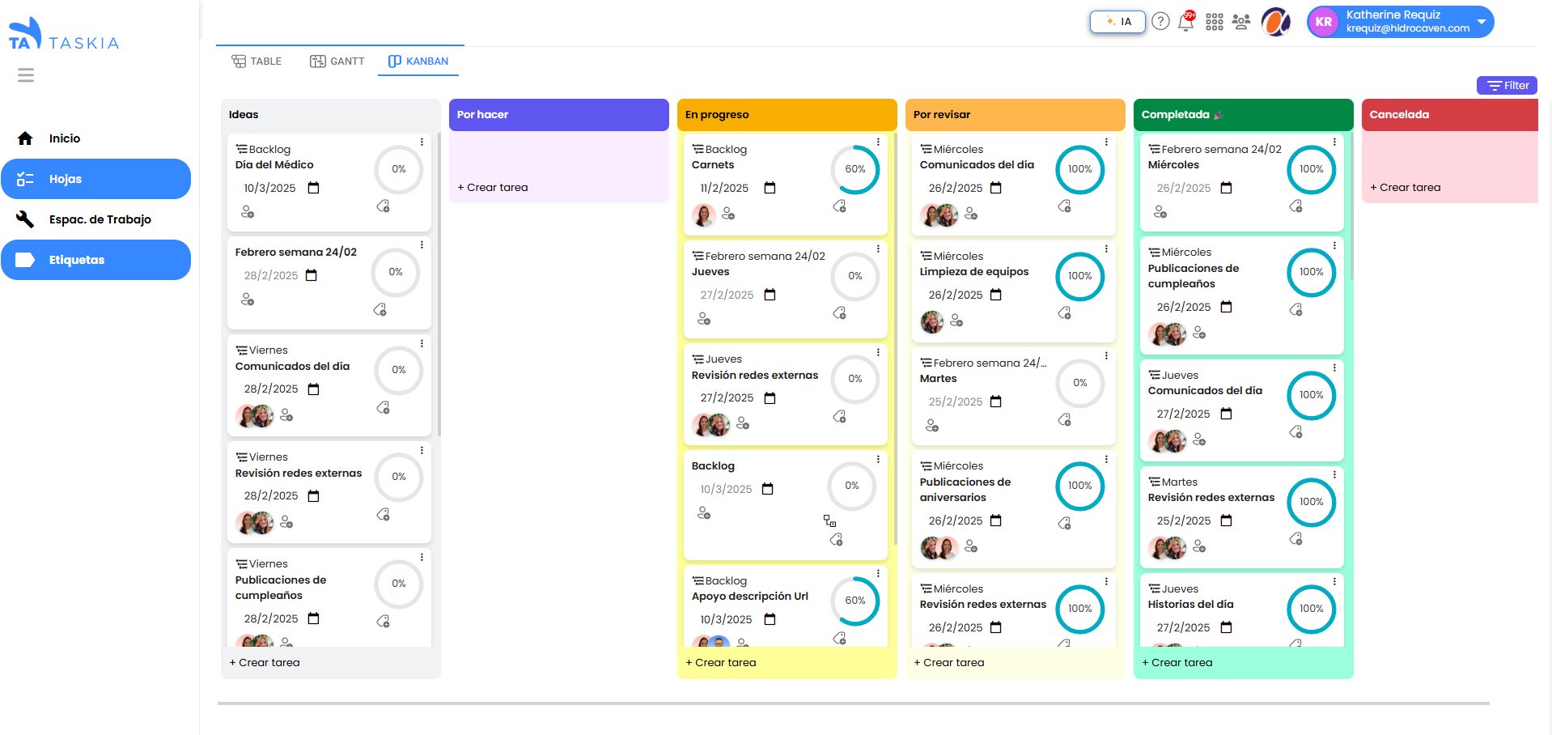Expand the Katherine Requiz user dropdown

click(x=1481, y=22)
